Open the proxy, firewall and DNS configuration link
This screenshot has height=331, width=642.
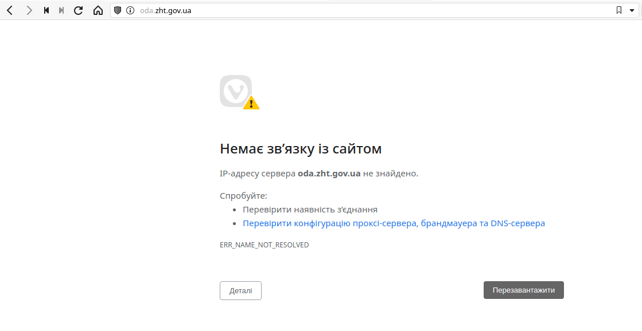pos(394,223)
